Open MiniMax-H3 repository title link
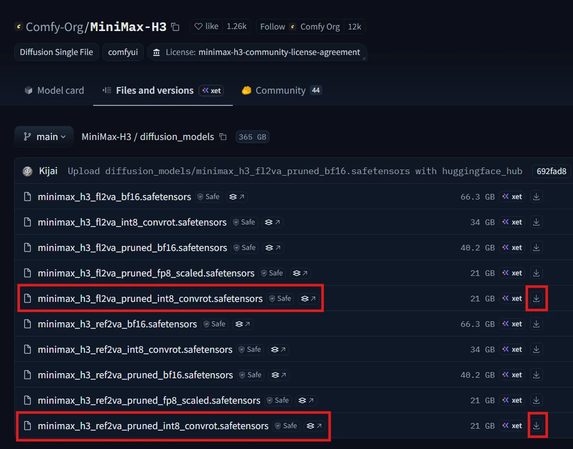573x449 pixels. tap(128, 27)
